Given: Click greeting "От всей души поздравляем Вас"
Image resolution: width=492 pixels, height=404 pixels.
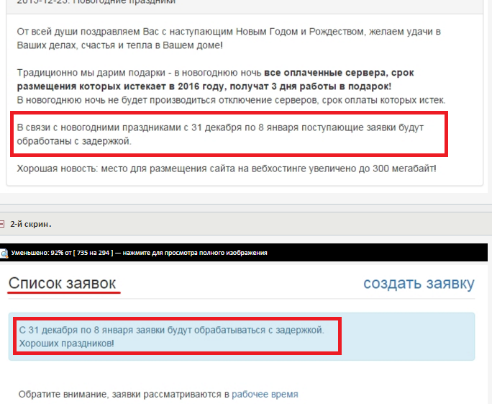Looking at the screenshot, I should coord(229,38).
